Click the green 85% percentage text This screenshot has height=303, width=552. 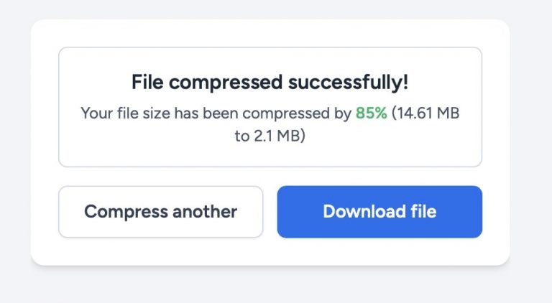pyautogui.click(x=372, y=113)
